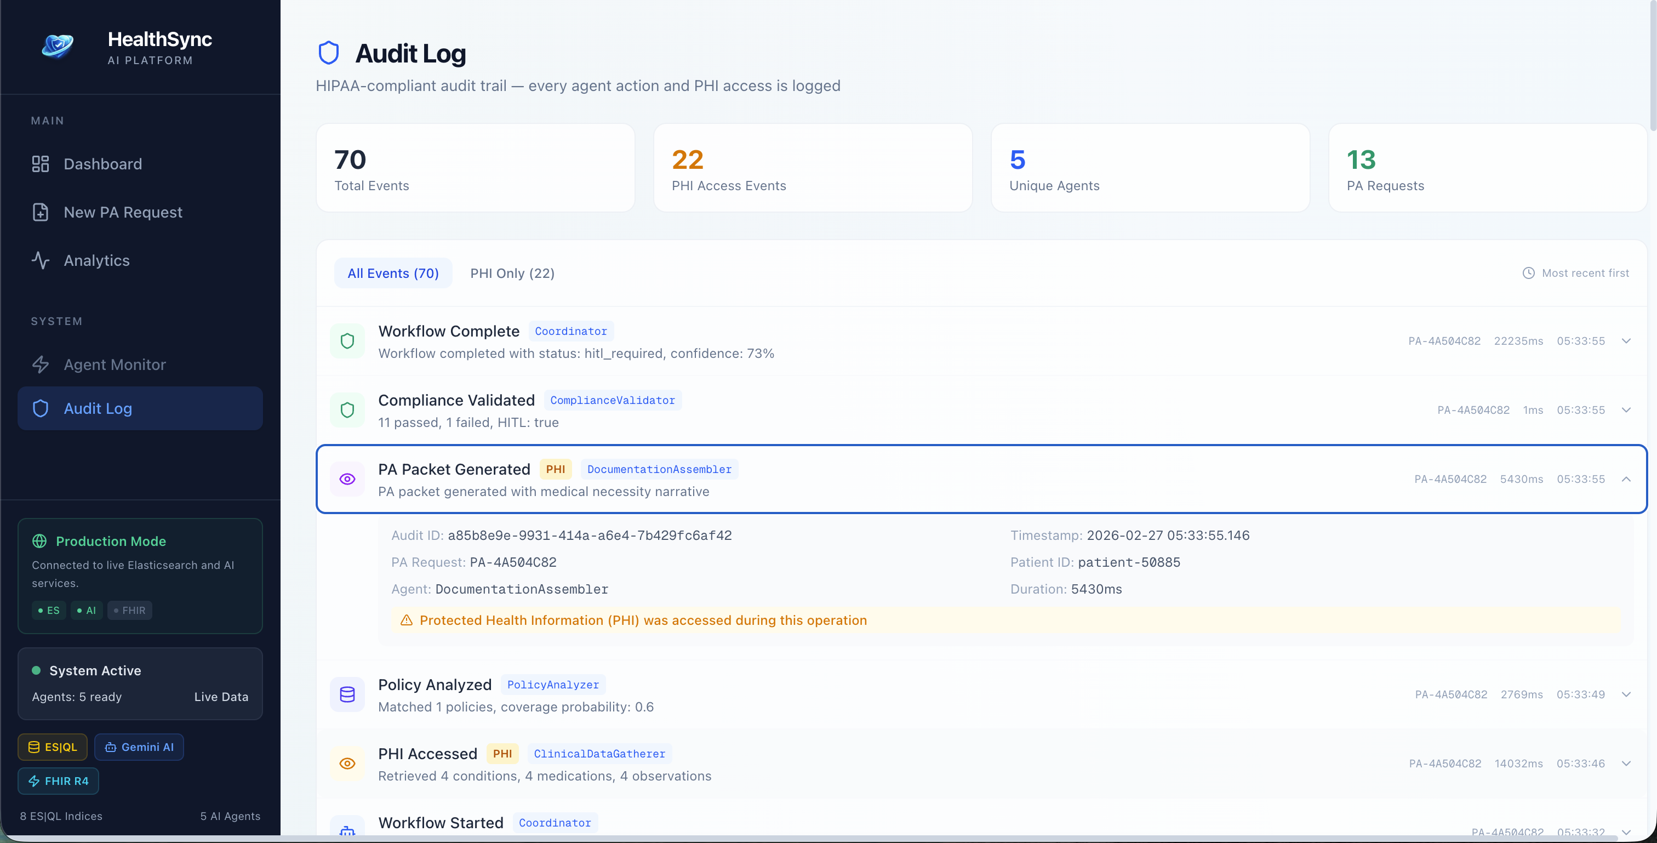1657x843 pixels.
Task: Expand the Policy Analyzed event chevron
Action: [x=1625, y=695]
